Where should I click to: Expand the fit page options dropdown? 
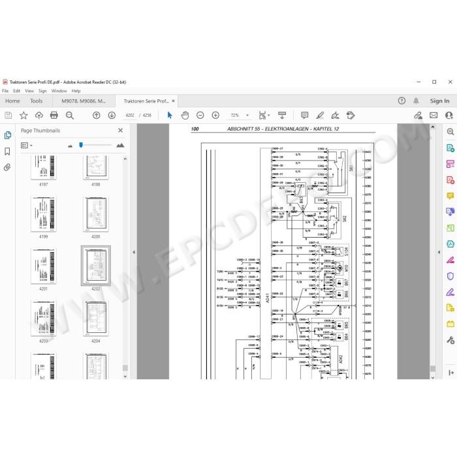[x=269, y=116]
